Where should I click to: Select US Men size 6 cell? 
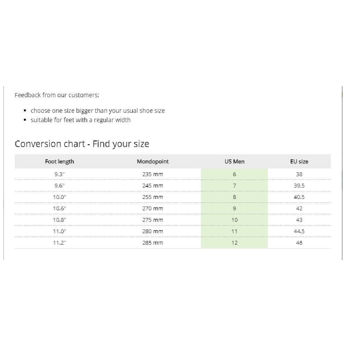click(234, 174)
